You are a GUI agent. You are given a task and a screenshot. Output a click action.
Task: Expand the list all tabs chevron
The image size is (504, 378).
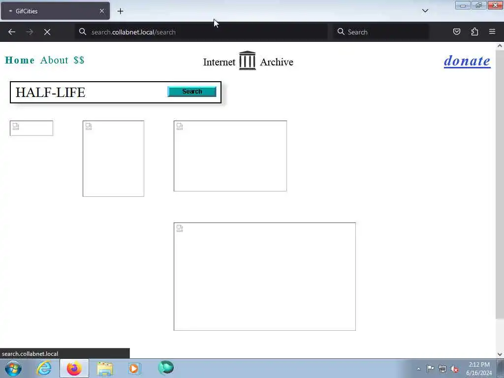pos(425,11)
